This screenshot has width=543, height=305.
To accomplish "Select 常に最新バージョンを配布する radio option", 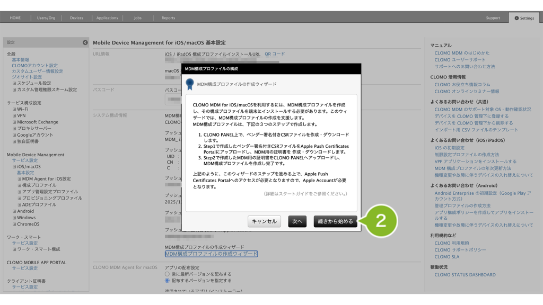I will tap(168, 274).
